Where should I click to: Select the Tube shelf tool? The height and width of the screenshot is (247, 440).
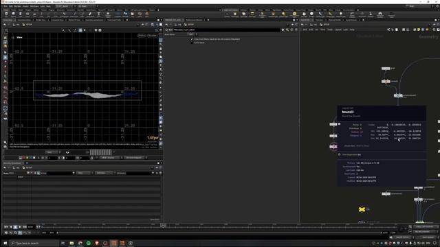[20, 14]
